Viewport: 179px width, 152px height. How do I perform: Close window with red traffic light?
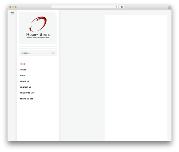pos(10,7)
